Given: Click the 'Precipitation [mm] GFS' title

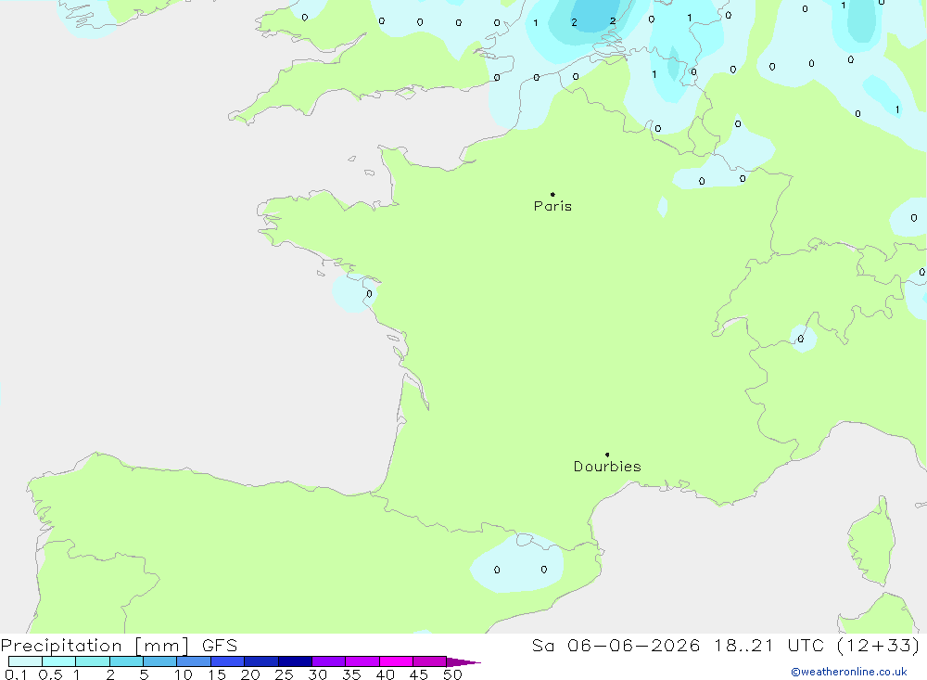Looking at the screenshot, I should click(x=119, y=645).
